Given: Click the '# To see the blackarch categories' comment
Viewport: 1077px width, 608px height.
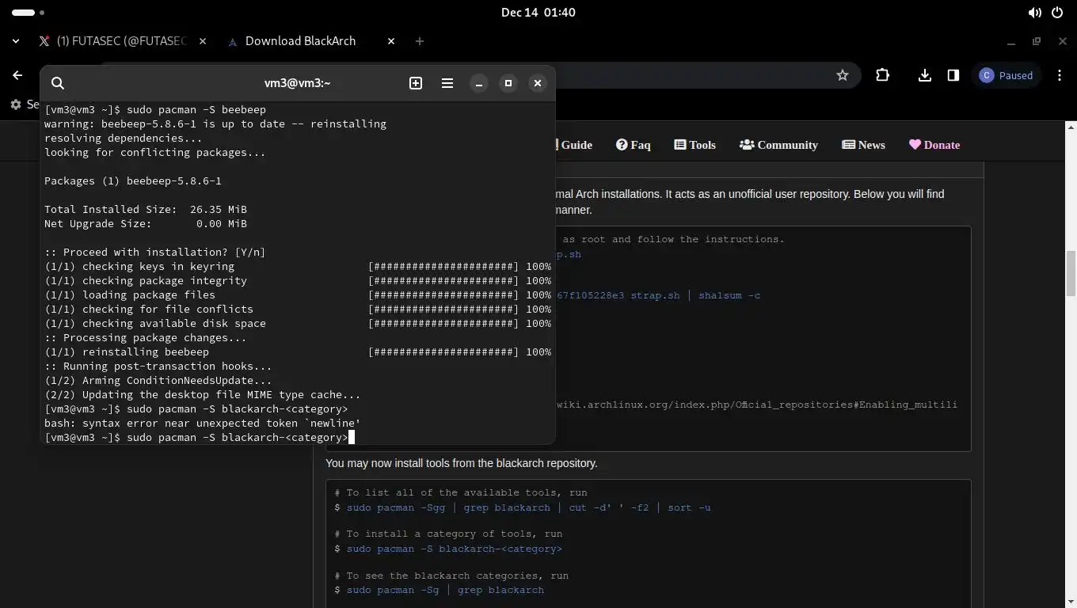Looking at the screenshot, I should (x=451, y=576).
